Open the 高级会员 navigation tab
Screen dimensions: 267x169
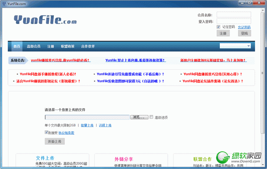pos(33,46)
